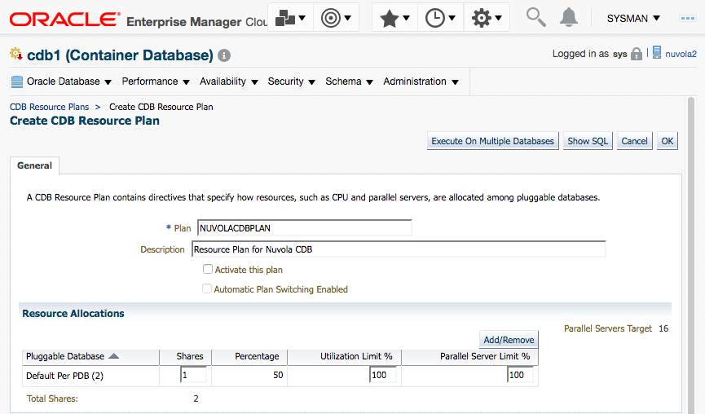The width and height of the screenshot is (705, 414).
Task: Click the Add/Remove button
Action: coord(509,340)
